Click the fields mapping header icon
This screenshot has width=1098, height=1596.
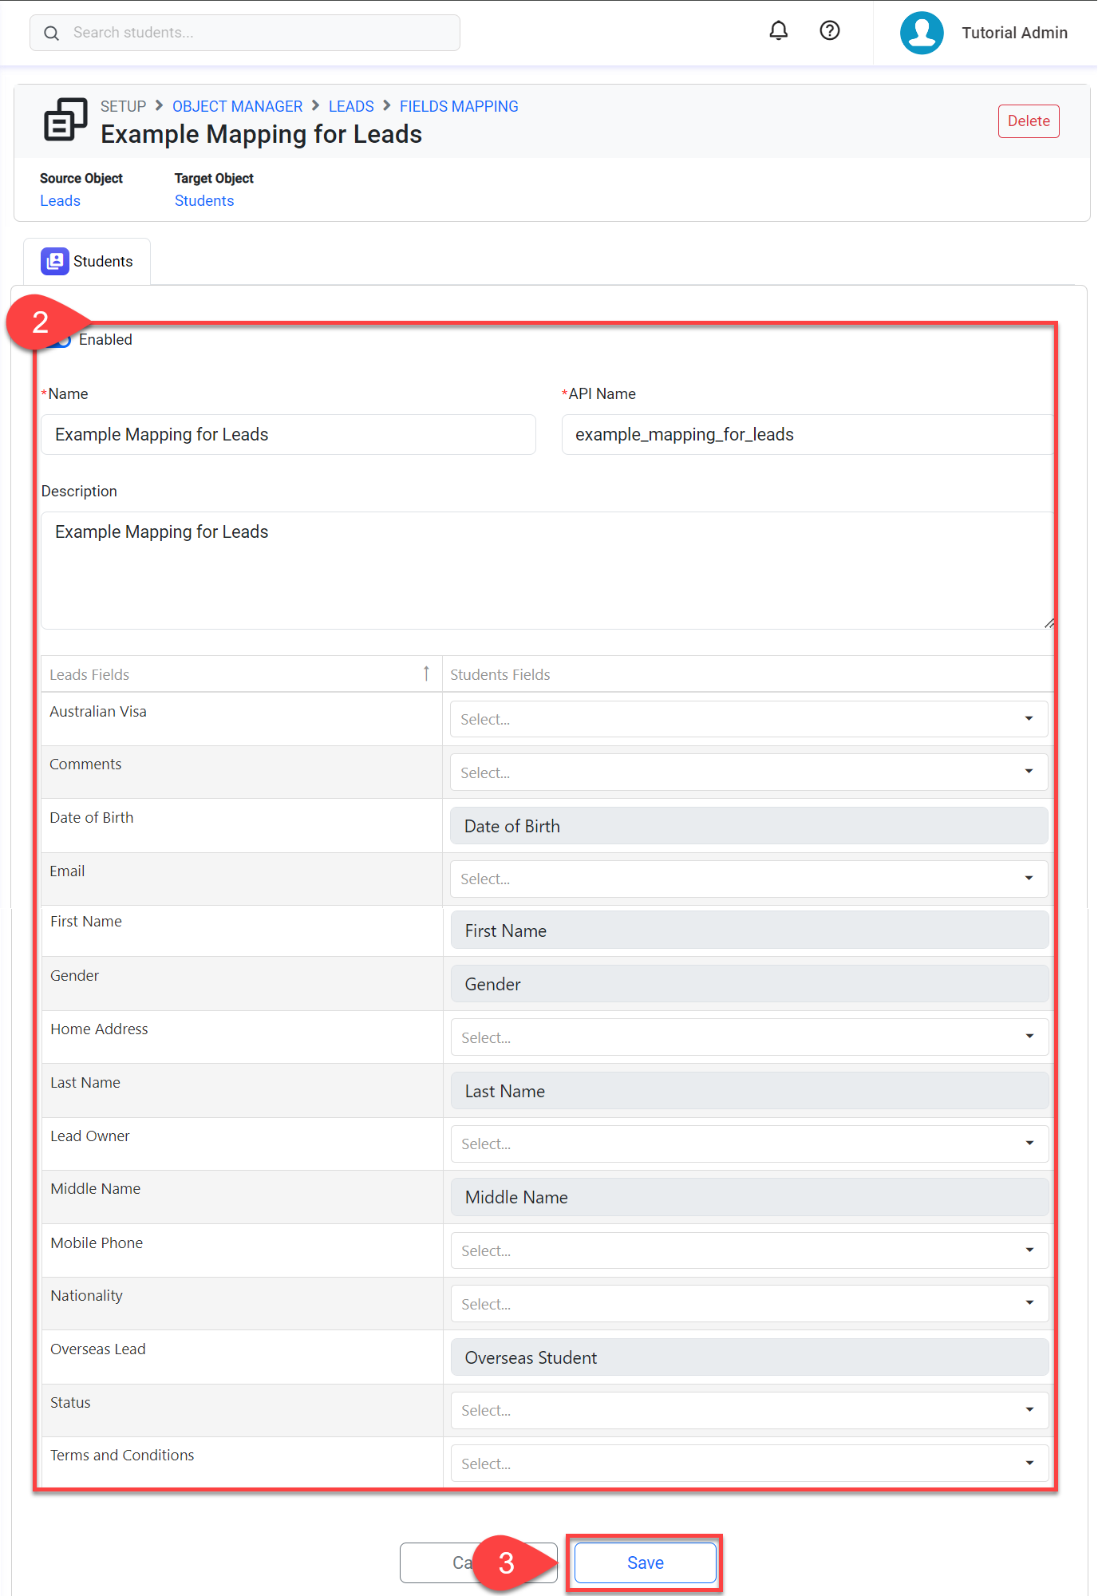65,120
